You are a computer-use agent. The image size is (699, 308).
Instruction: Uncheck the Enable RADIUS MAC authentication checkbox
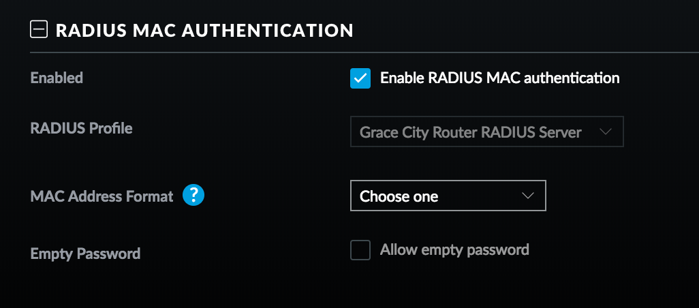[360, 78]
